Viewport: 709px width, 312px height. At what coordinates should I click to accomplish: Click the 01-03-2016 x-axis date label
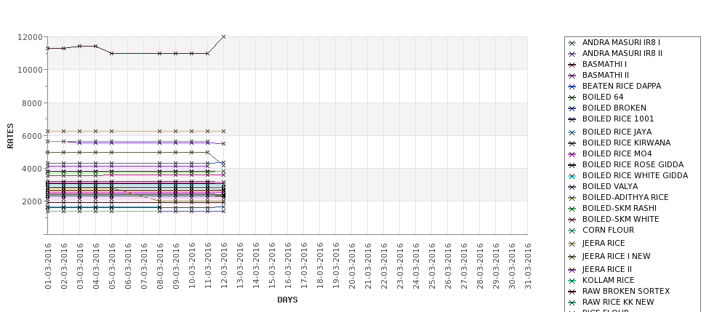pos(48,266)
